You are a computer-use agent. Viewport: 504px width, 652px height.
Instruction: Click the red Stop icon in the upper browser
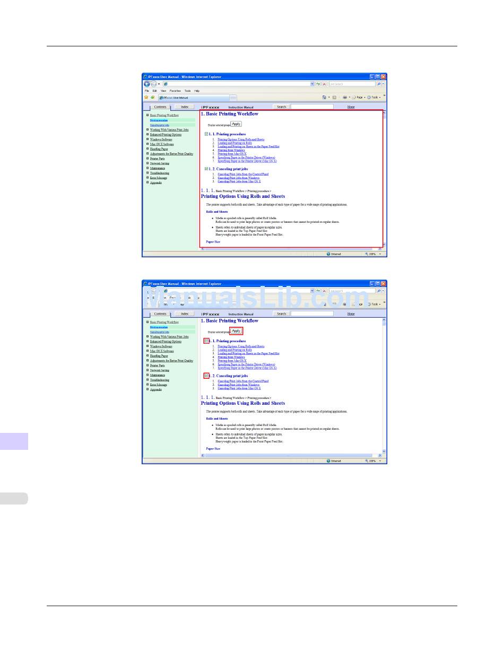324,84
